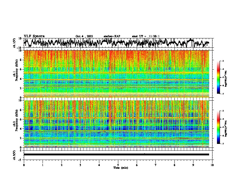239x185 pixels.
Task: Click the ch.2 colorbar log(PSD) unit label
Action: point(226,128)
